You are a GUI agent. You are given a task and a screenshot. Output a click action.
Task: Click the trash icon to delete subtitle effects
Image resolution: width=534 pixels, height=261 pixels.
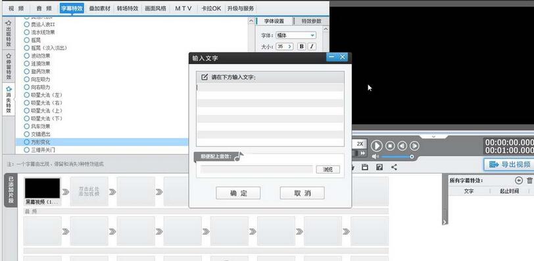[x=529, y=180]
